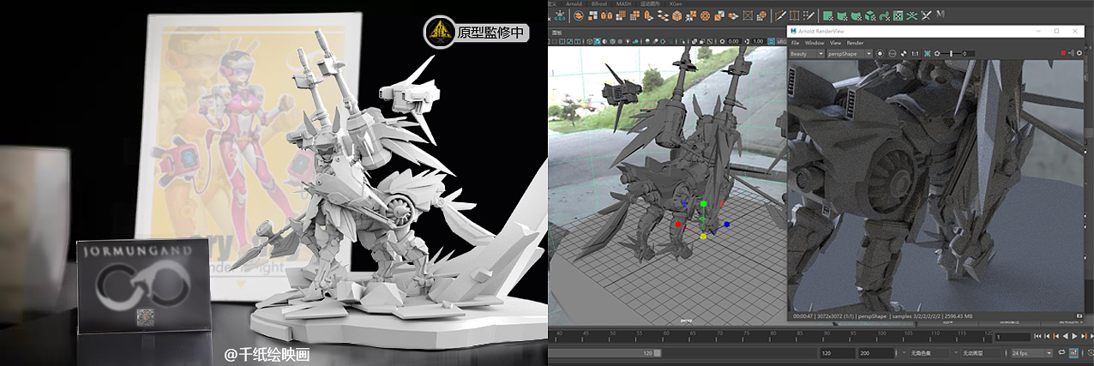The height and width of the screenshot is (366, 1094).
Task: Jump to the next keyframe
Action: click(1084, 336)
